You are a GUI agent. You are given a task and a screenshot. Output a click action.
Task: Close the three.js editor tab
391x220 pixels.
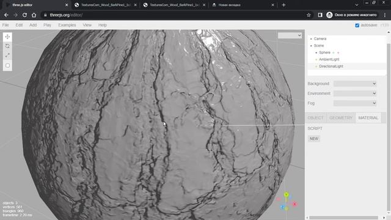[x=67, y=5]
